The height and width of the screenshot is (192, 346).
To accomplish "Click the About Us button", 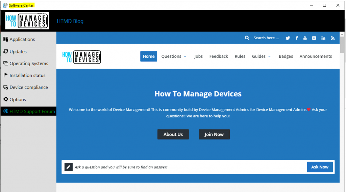I will point(173,134).
